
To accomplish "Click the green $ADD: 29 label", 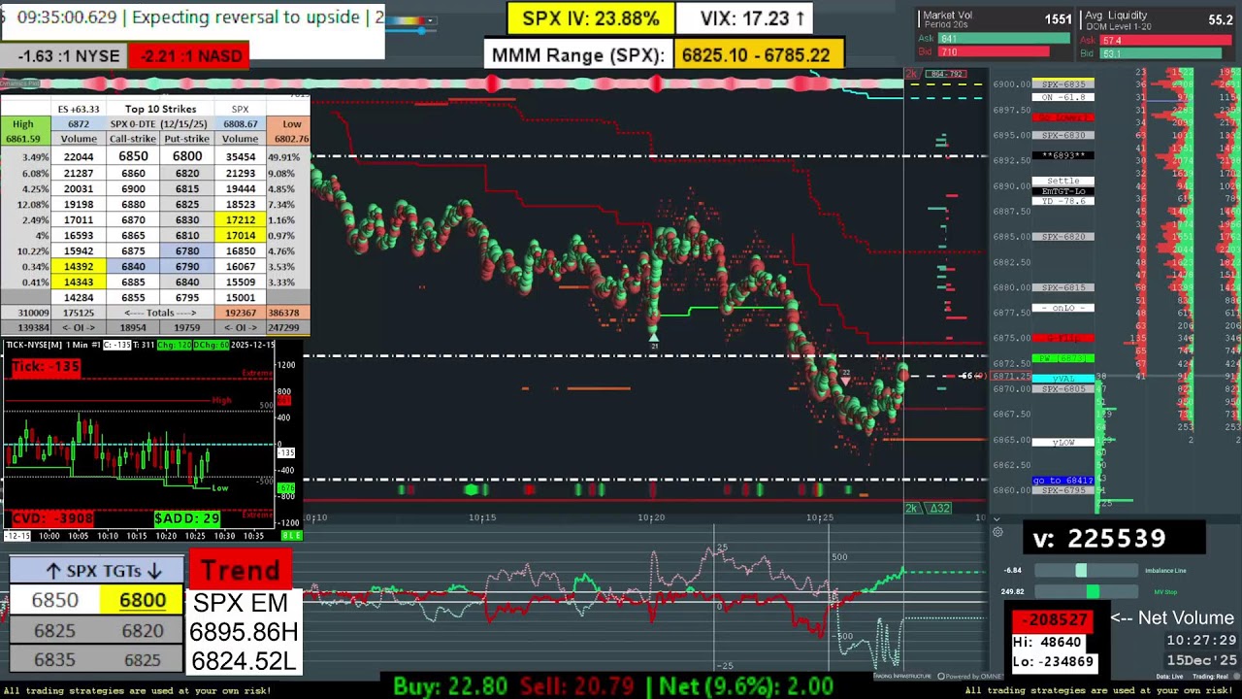I will click(x=186, y=518).
